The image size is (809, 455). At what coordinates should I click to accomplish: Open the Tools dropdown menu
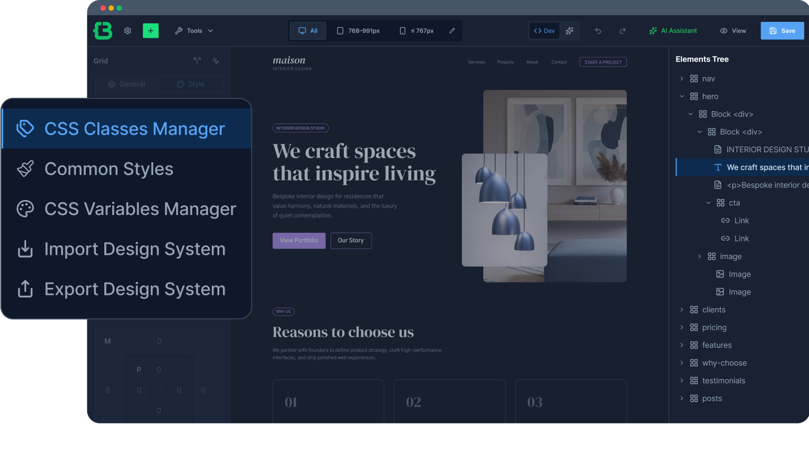194,31
